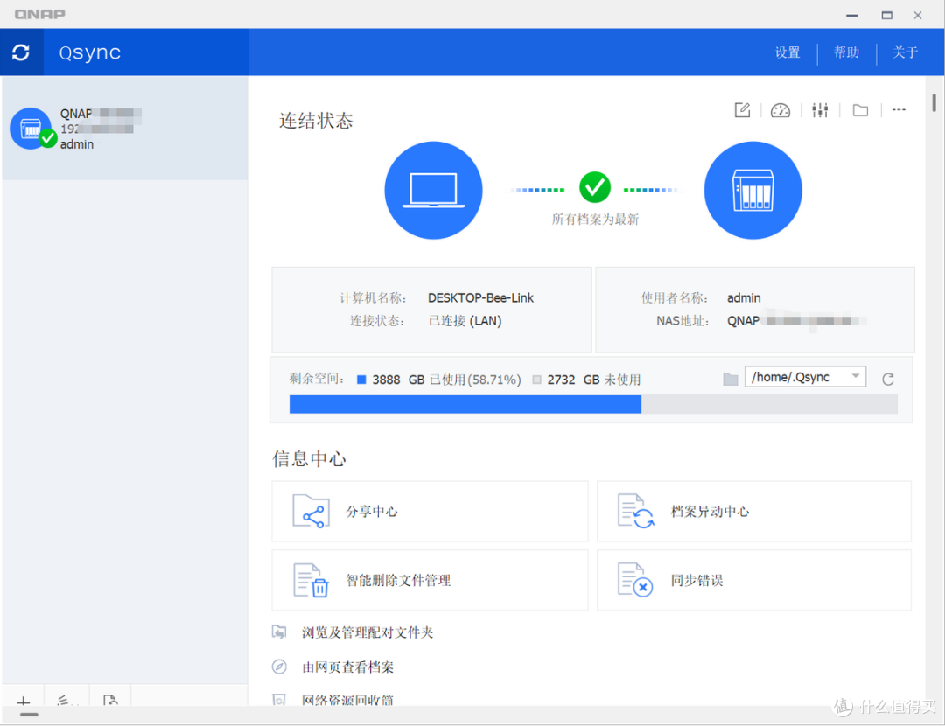
Task: Open the 关于 about menu
Action: coord(905,53)
